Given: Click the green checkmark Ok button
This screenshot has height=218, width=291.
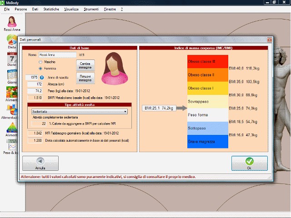Looking at the screenshot, I should [249, 163].
